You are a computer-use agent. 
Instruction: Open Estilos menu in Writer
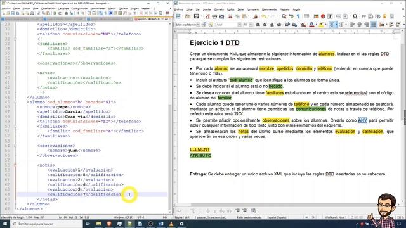tap(230, 9)
